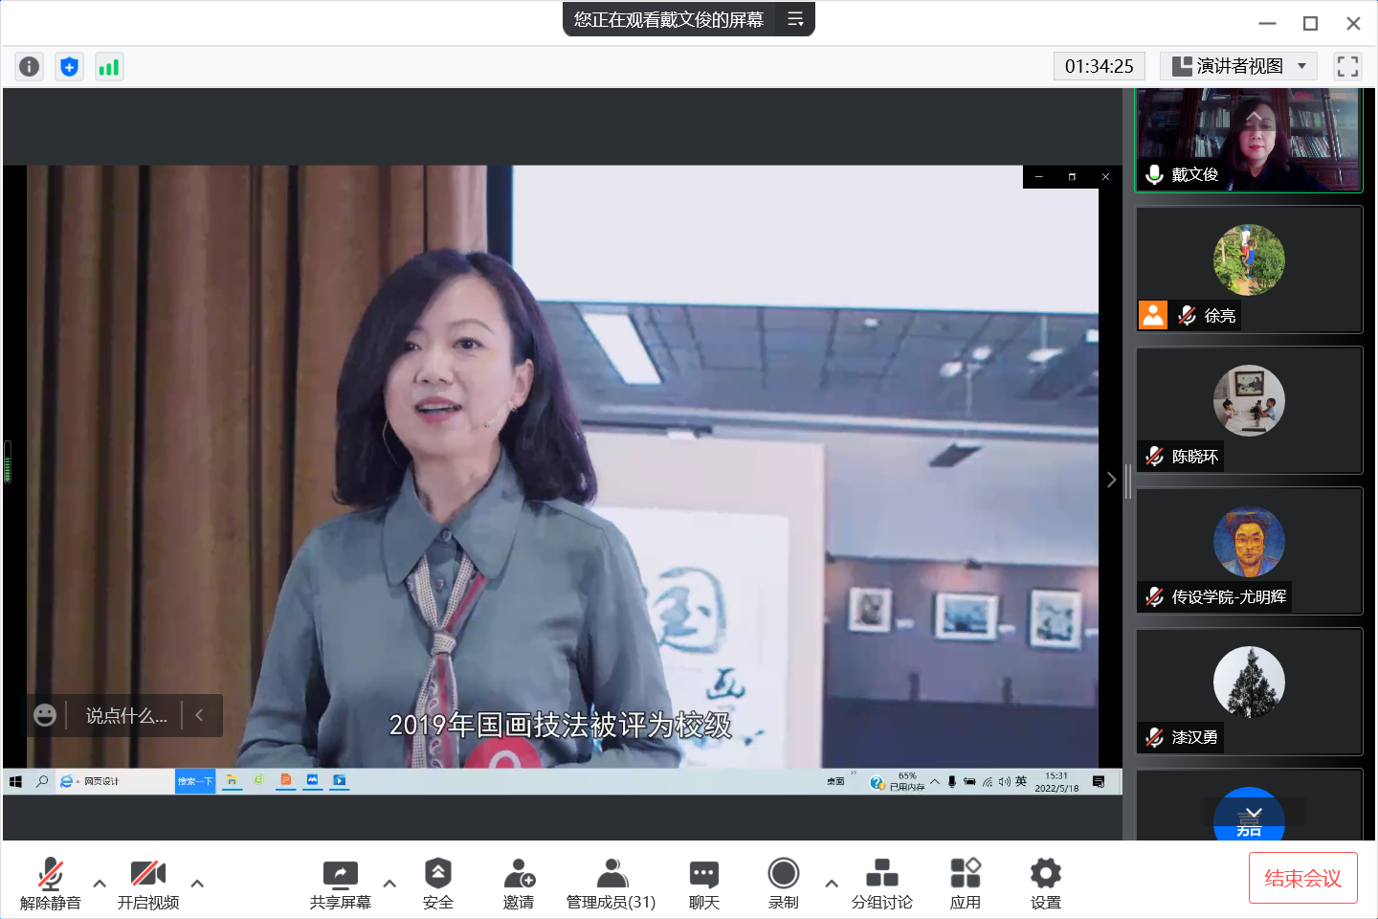Screen dimensions: 1378x919
Task: Open the 演讲者视图 view dropdown
Action: (x=1237, y=66)
